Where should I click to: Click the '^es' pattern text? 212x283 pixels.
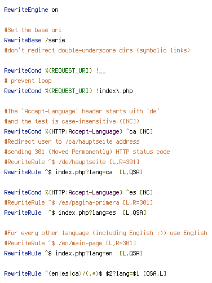pos(131,192)
